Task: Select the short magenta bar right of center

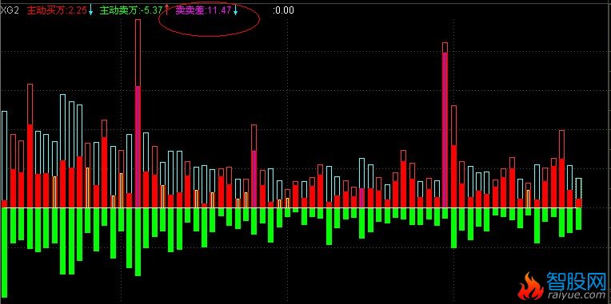Action: 362,198
